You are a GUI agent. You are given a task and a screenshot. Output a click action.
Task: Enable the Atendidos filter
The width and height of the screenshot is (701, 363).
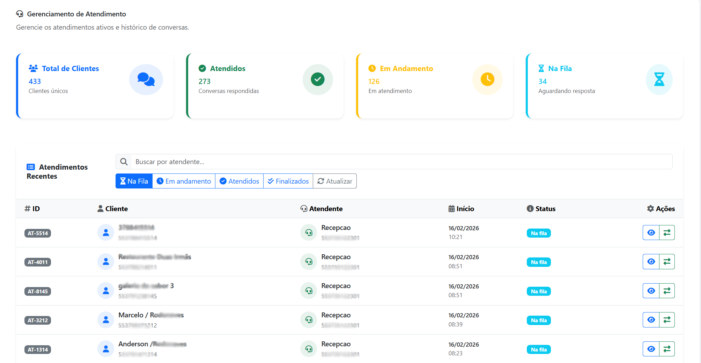pyautogui.click(x=239, y=181)
